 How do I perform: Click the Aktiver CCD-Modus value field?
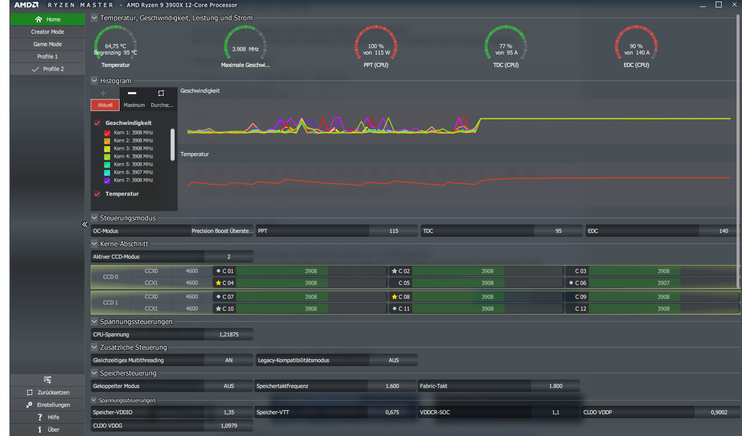click(x=229, y=257)
